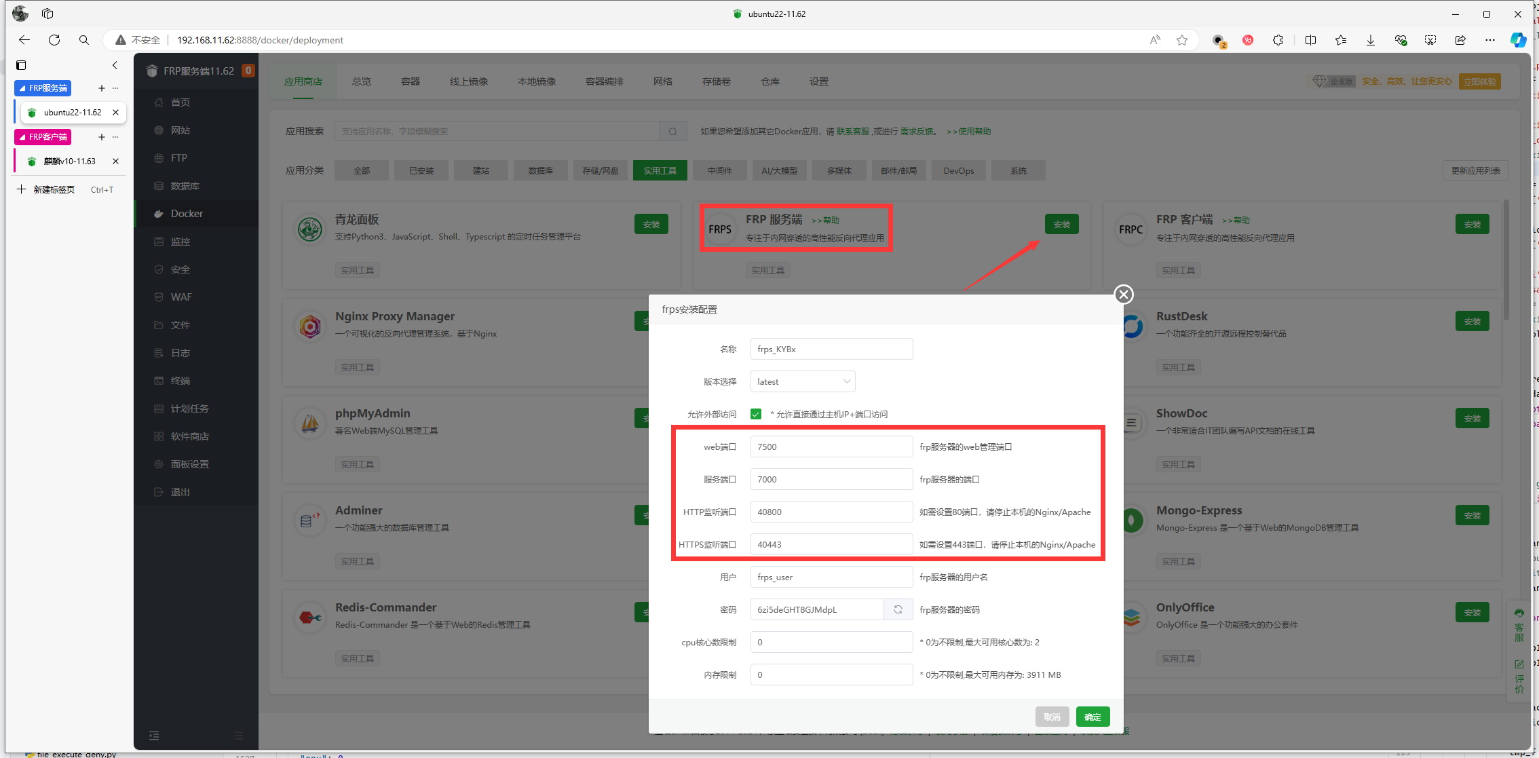Close the 麒麟v10-11.63 tab
Image resolution: width=1539 pixels, height=758 pixels.
coord(115,162)
